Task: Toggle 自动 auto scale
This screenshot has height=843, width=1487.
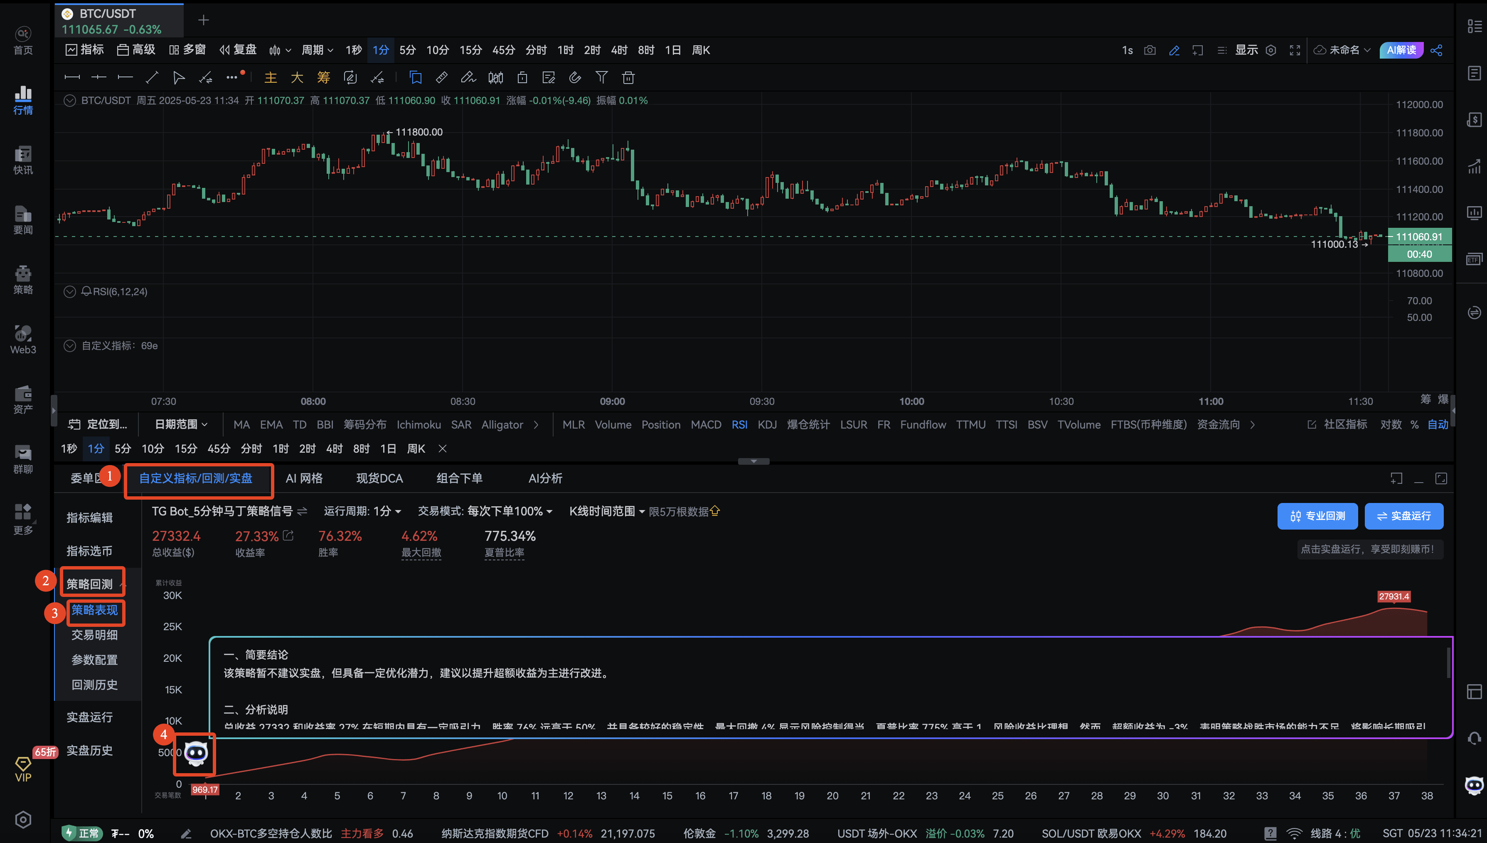Action: click(x=1437, y=424)
